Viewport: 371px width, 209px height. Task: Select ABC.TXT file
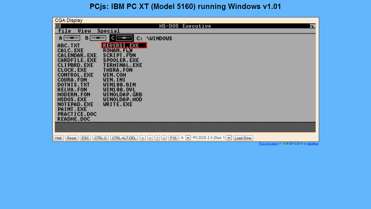(69, 46)
